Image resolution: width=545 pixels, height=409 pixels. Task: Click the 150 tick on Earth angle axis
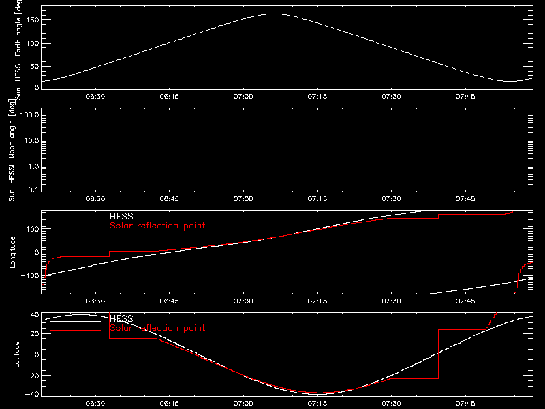[33, 20]
